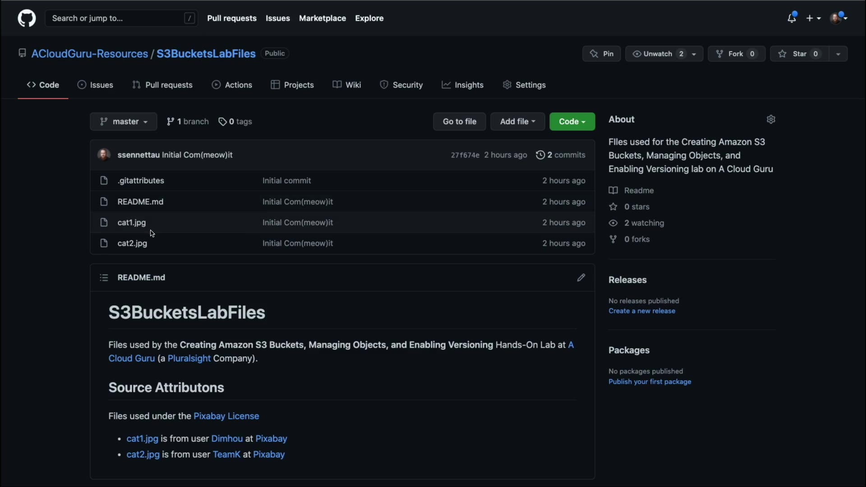866x487 pixels.
Task: Unwatch this repository
Action: pos(658,54)
